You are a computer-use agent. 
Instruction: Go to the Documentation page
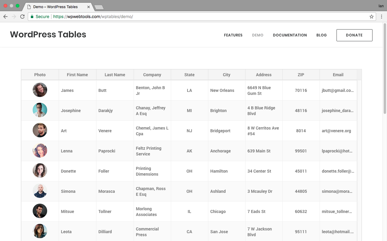tap(290, 35)
